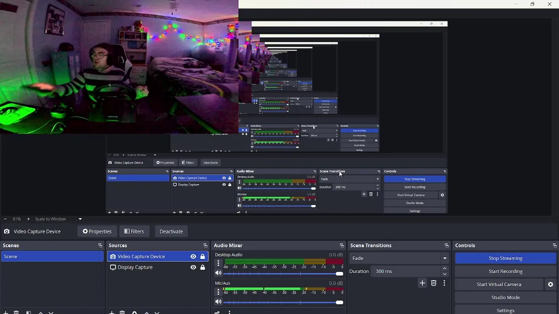Click Scene Transitions pop-out icon in preview mirror
Image resolution: width=559 pixels, height=314 pixels.
point(379,171)
